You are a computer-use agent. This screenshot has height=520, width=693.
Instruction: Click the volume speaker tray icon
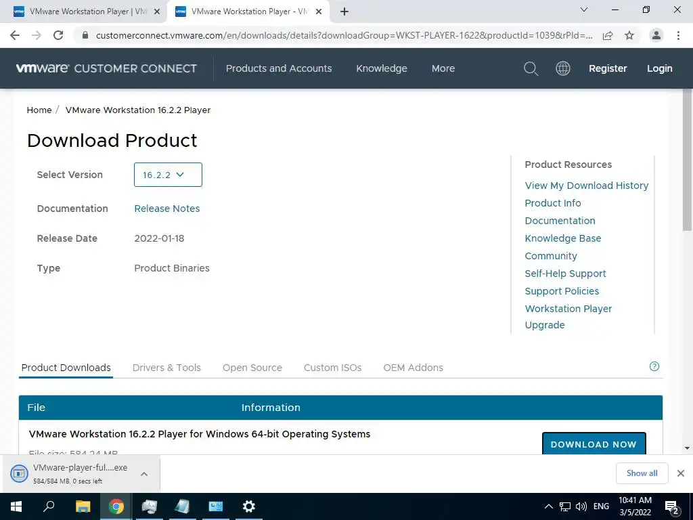pos(581,506)
